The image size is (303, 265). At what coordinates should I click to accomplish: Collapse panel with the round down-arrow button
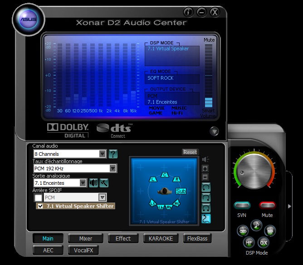click(214, 131)
